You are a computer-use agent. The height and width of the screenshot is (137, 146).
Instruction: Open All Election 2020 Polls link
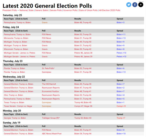(x=110, y=10)
